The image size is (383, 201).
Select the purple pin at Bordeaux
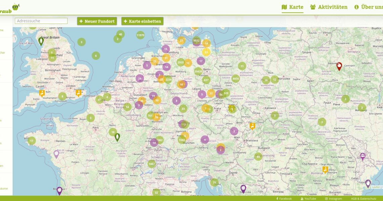point(59,191)
